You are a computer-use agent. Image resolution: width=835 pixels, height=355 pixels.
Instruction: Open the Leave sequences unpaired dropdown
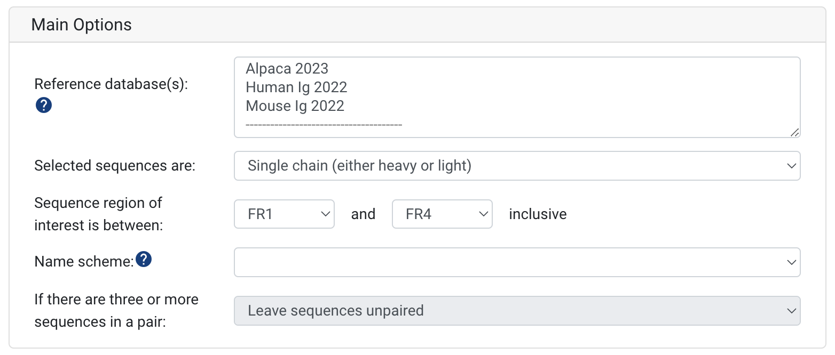pos(517,311)
